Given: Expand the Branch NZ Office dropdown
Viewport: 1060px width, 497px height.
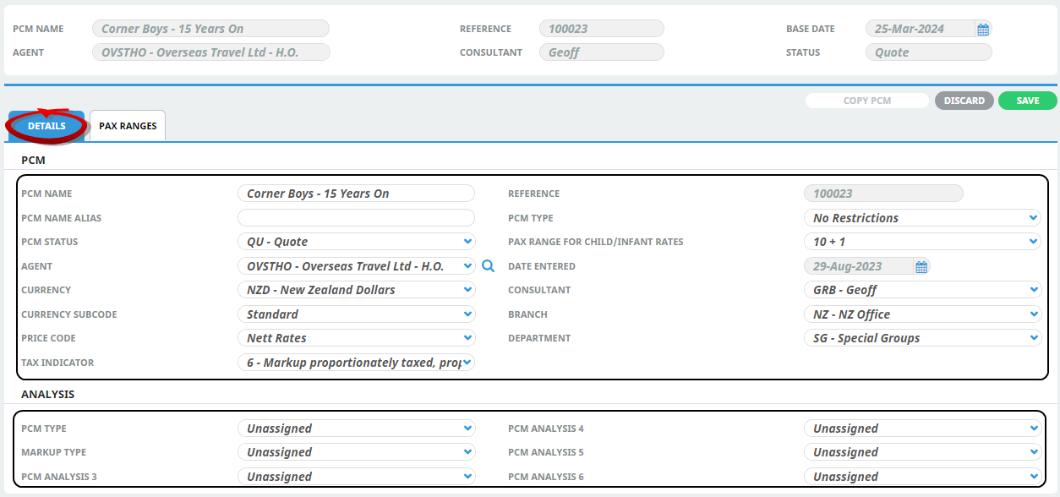Looking at the screenshot, I should 922,314.
